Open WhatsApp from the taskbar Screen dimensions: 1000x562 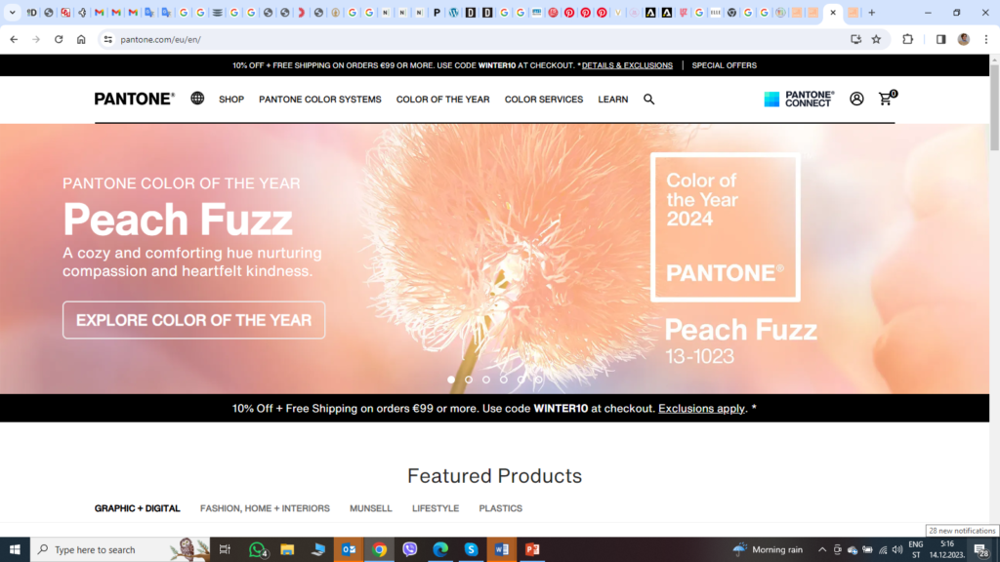pyautogui.click(x=258, y=549)
